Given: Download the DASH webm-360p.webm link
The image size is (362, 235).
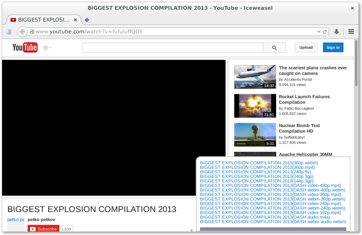Looking at the screenshot, I should coord(272,199).
